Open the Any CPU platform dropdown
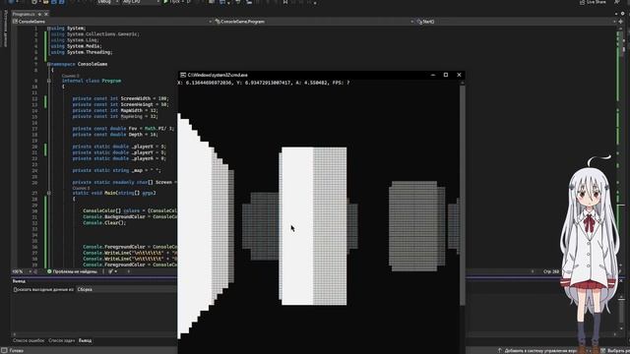Screen dimensions: 630x354 click(141, 2)
